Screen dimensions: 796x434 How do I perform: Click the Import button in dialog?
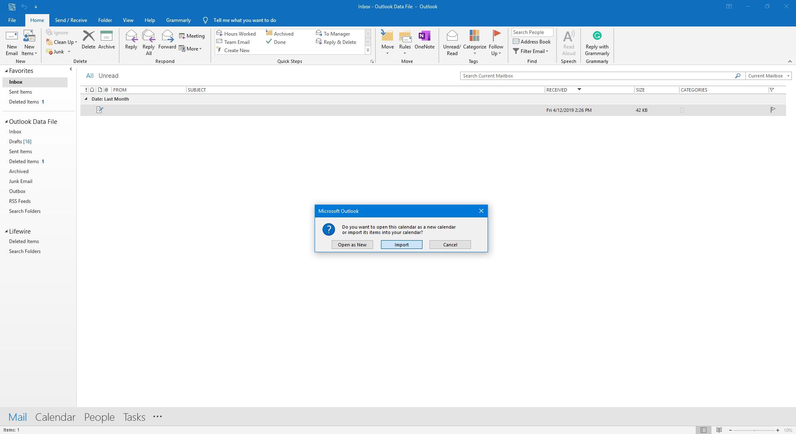pyautogui.click(x=401, y=245)
